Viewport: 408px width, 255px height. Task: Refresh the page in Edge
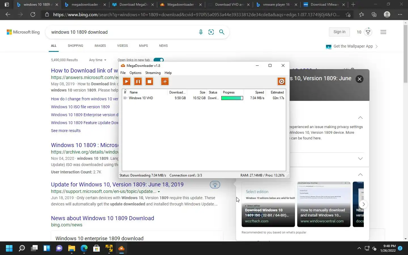tap(33, 14)
